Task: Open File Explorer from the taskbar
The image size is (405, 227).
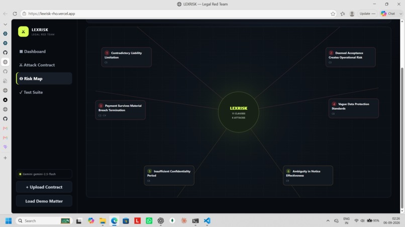Action: [x=103, y=221]
